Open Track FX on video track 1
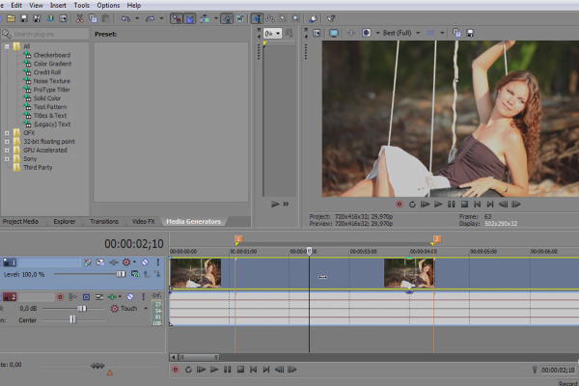Screen dimensions: 579x386 click(113, 262)
